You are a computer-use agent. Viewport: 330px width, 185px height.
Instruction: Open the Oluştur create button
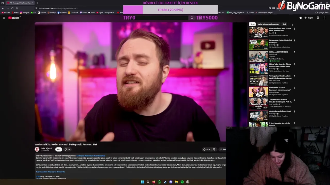point(309,18)
